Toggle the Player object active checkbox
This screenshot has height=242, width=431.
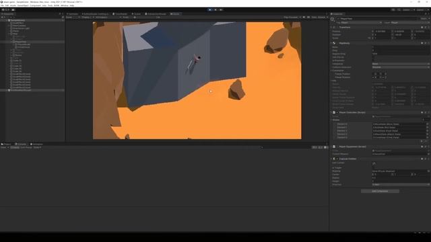point(338,19)
